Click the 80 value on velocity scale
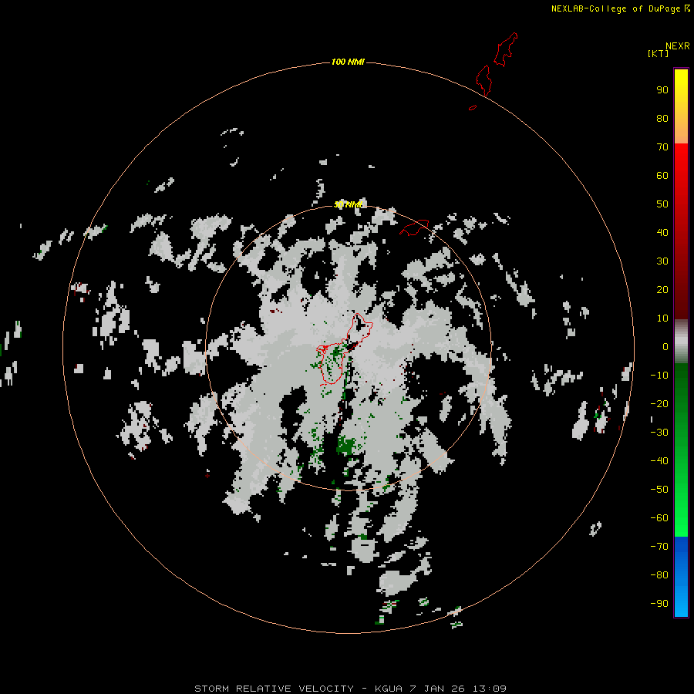Image resolution: width=694 pixels, height=694 pixels. coord(662,119)
